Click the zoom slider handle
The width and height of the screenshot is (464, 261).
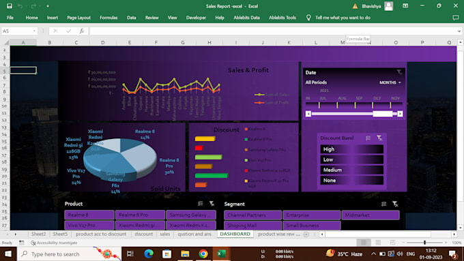[424, 243]
